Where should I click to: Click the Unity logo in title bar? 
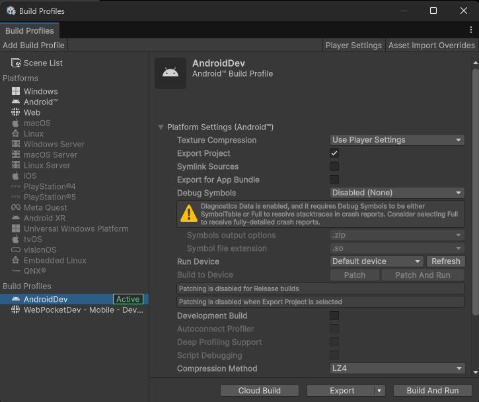(11, 11)
